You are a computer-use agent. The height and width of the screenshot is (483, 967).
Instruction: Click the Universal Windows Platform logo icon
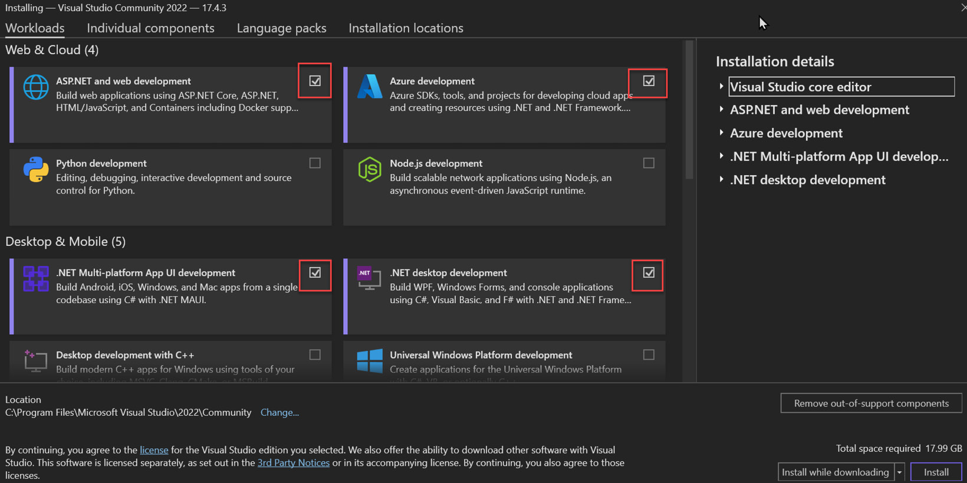370,361
